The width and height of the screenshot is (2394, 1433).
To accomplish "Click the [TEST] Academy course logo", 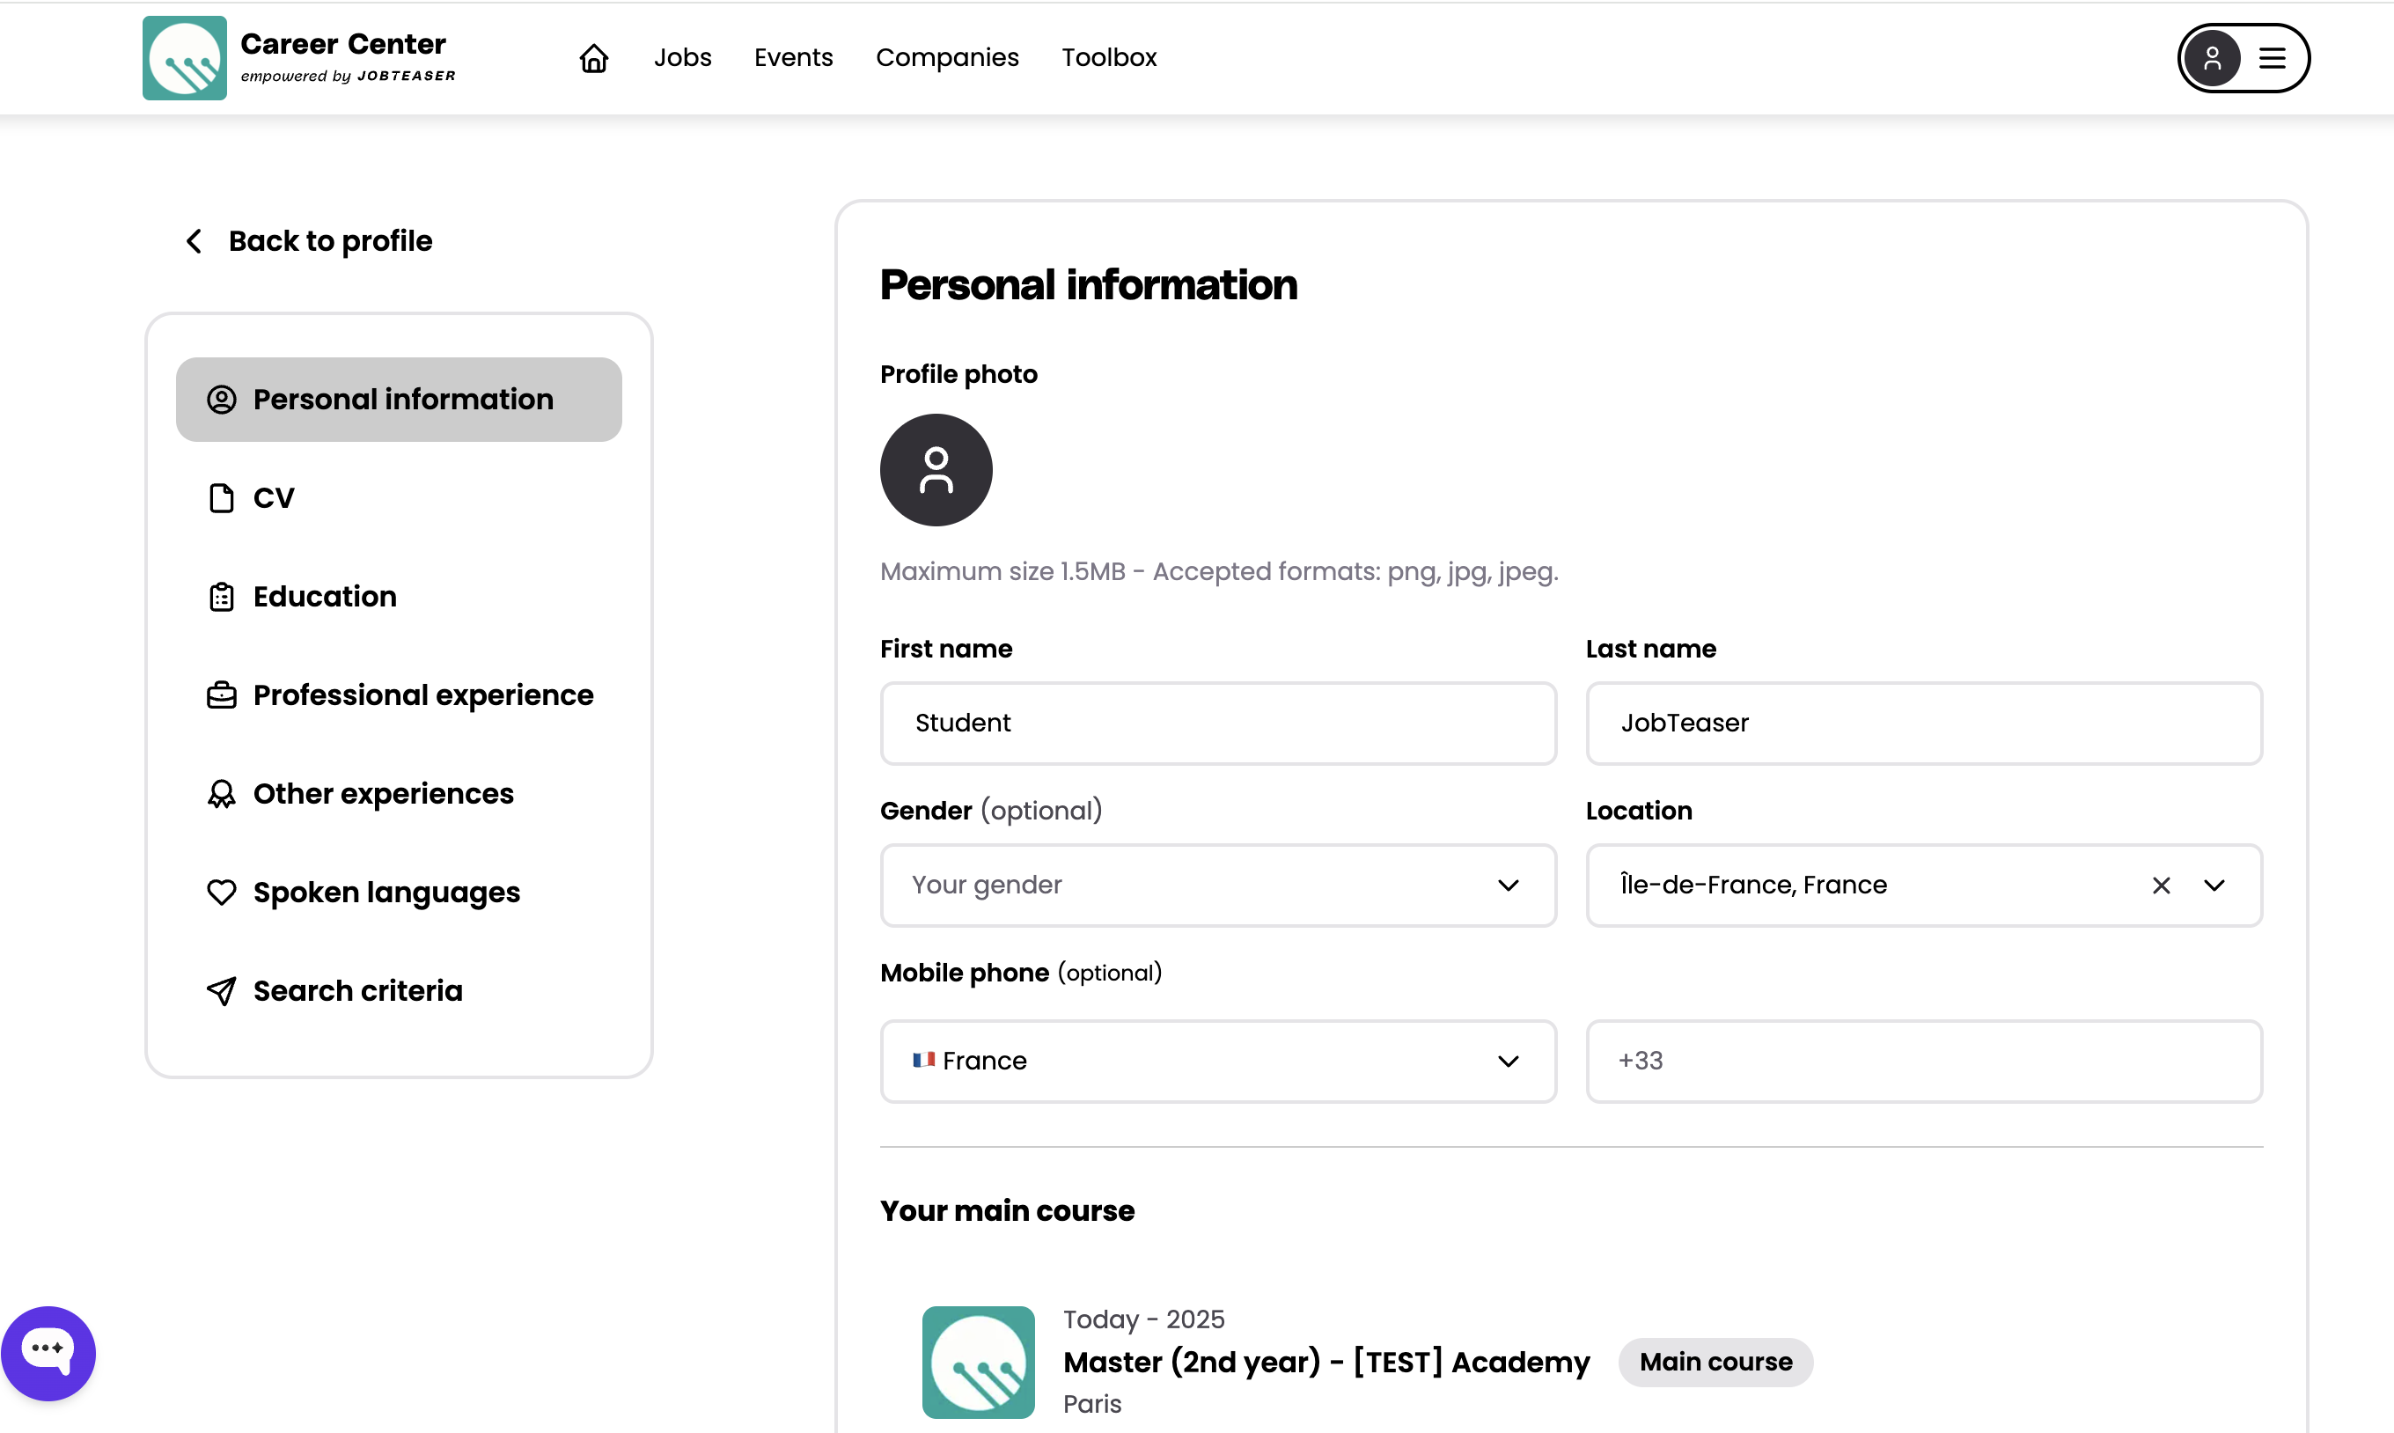I will coord(978,1362).
